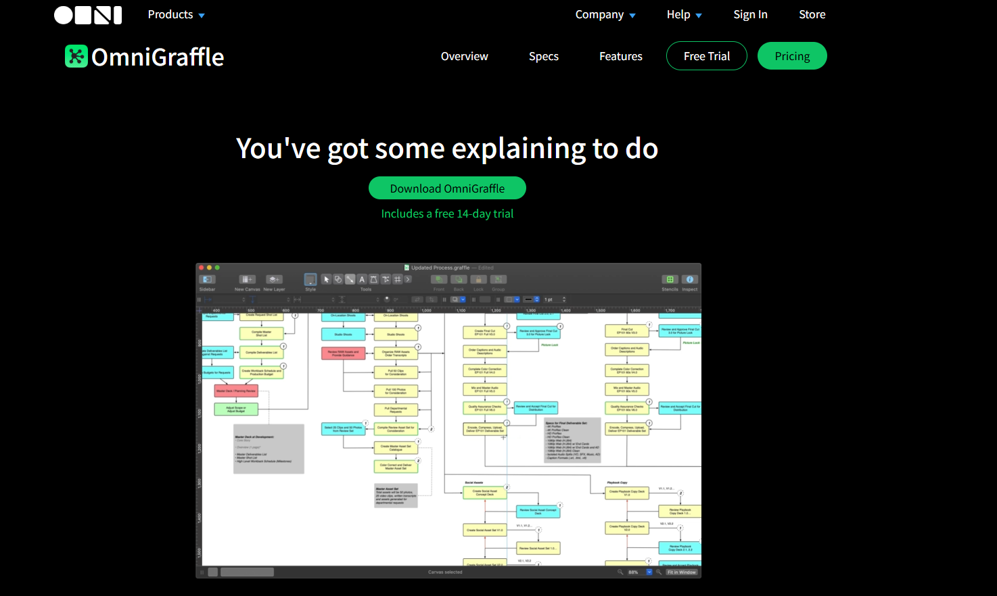This screenshot has height=596, width=997.
Task: Adjust the 1 pt stroke width stepper
Action: (x=563, y=299)
